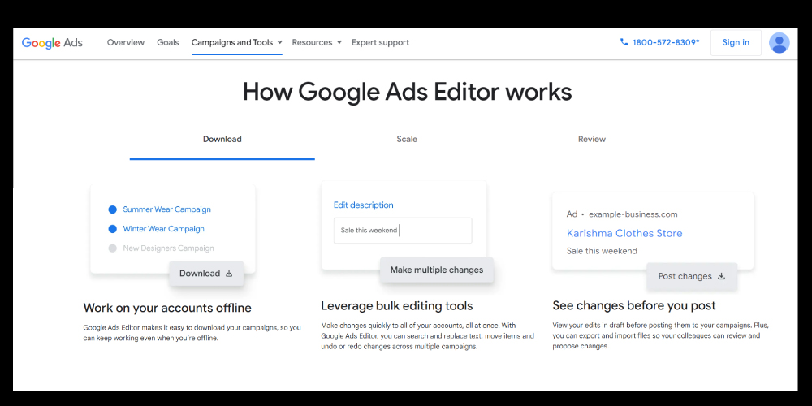The width and height of the screenshot is (812, 406).
Task: Open the Overview nav item
Action: click(x=126, y=42)
